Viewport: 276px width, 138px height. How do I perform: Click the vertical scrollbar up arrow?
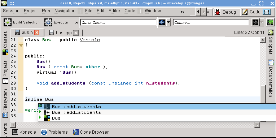(263, 40)
